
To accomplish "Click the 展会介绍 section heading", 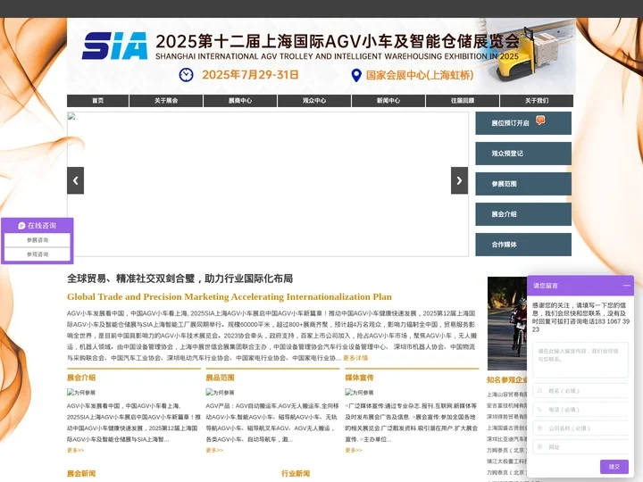I will pyautogui.click(x=81, y=378).
